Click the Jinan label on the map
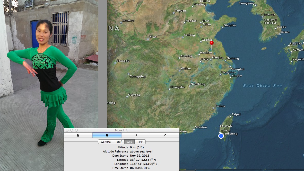Image resolution: width=304 pixels, height=171 pixels. (x=206, y=21)
